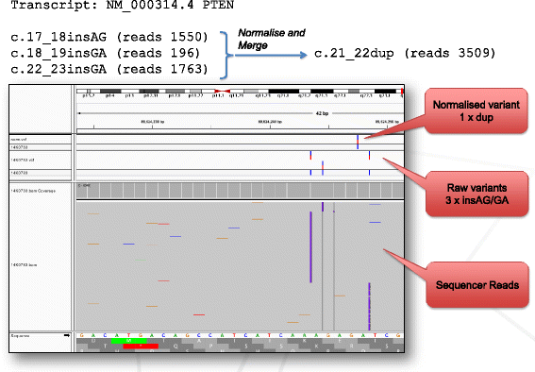Click the grey coverage bar track
535x372 pixels.
click(x=240, y=191)
